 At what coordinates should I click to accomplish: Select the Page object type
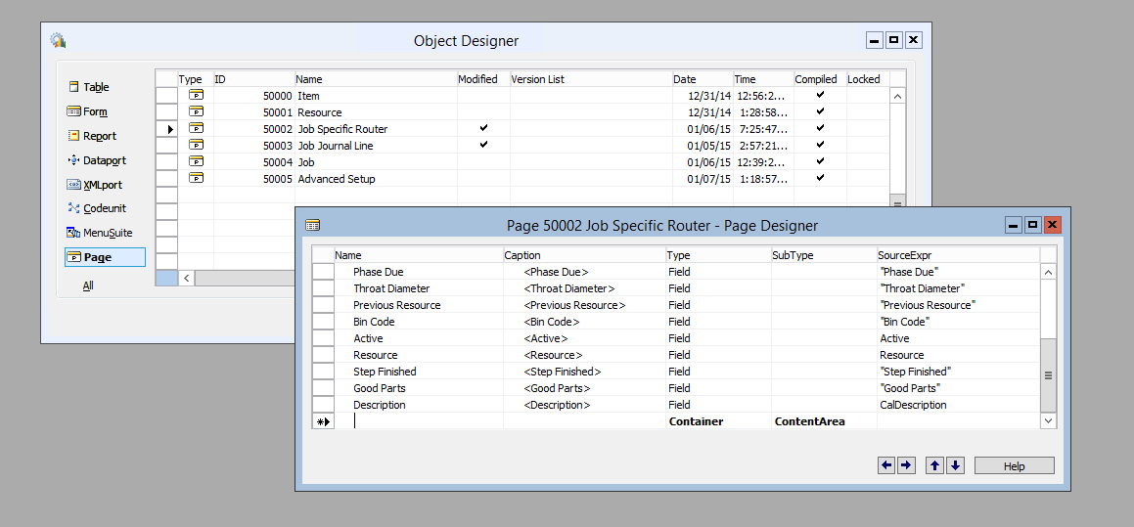105,257
